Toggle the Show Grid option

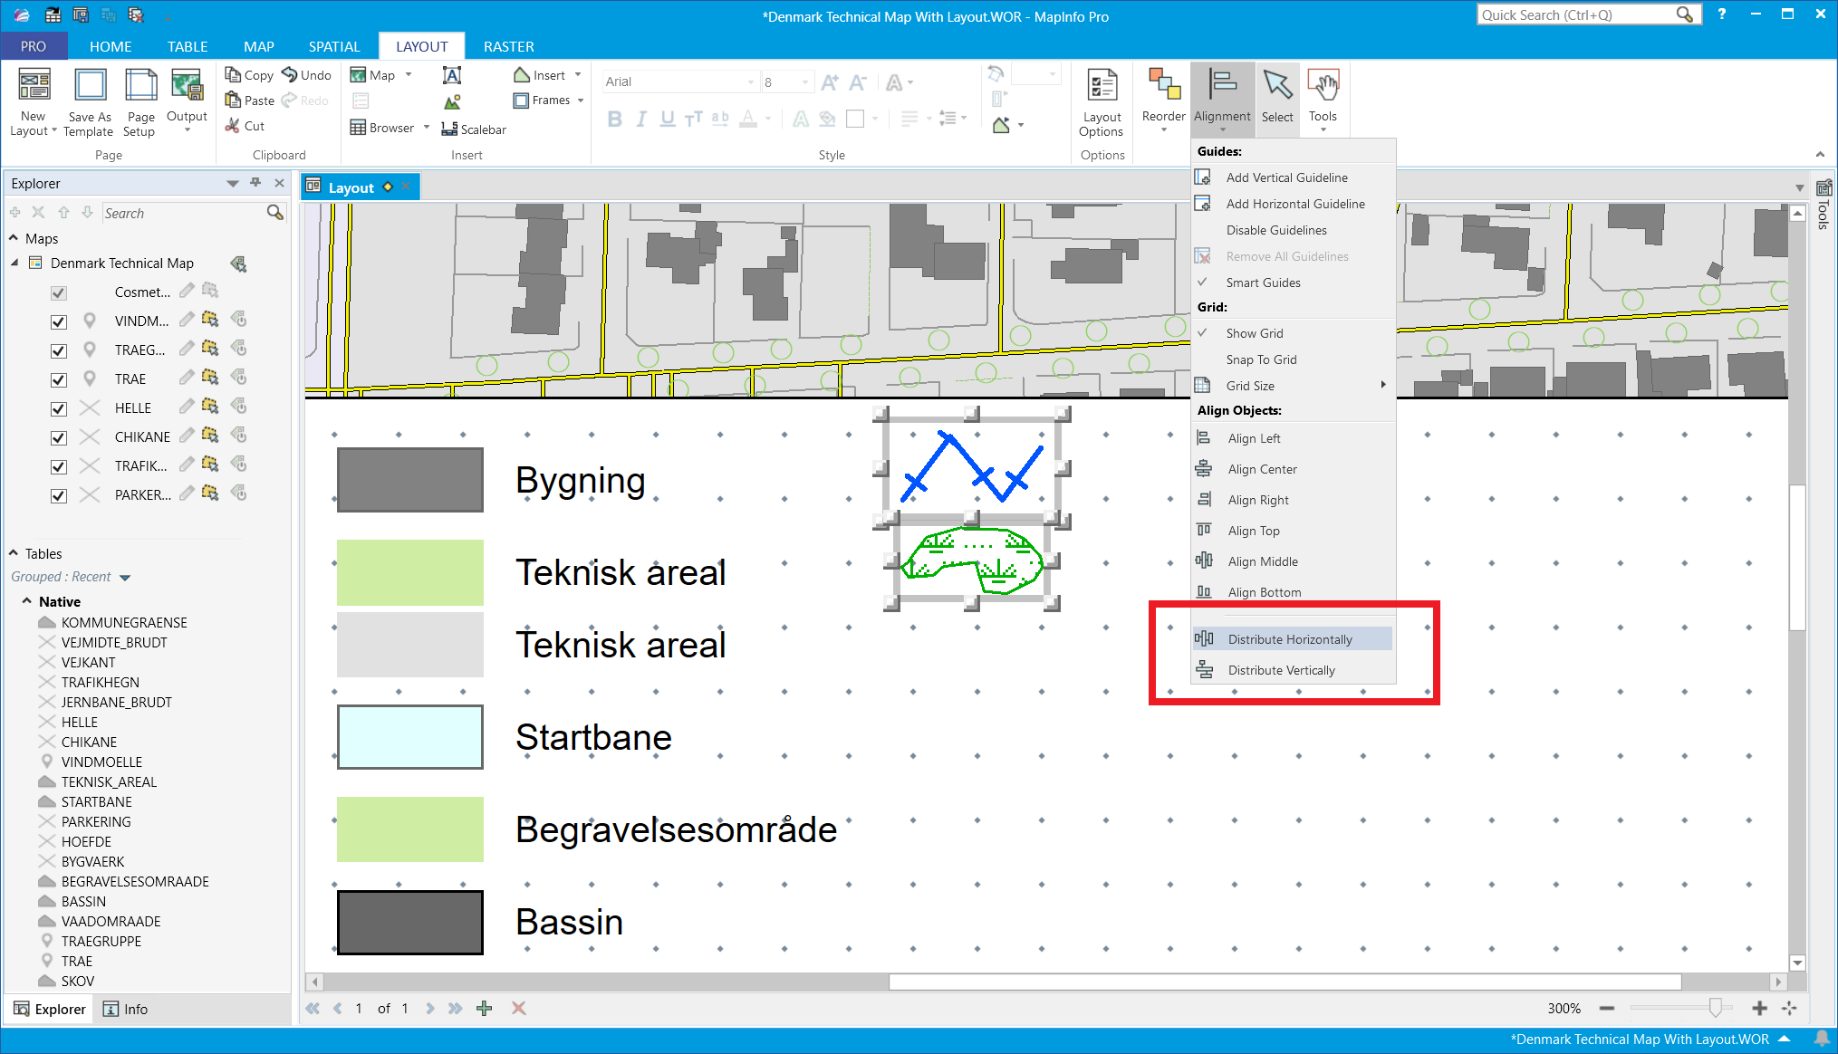(1254, 333)
